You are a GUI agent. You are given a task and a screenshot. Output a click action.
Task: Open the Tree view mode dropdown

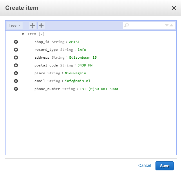pyautogui.click(x=15, y=26)
